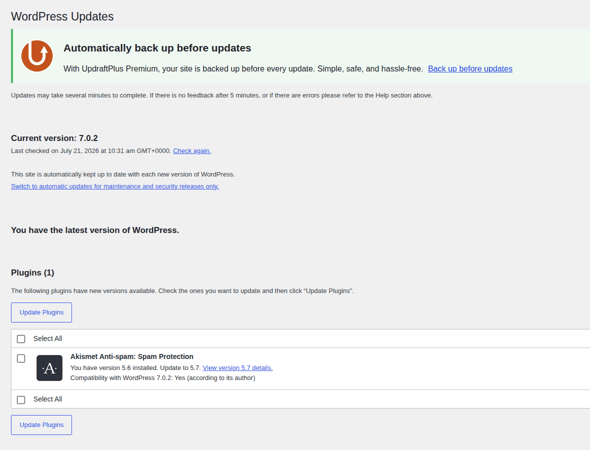Click 'The following plugins have new versions' text
Image resolution: width=590 pixels, height=450 pixels.
point(182,291)
